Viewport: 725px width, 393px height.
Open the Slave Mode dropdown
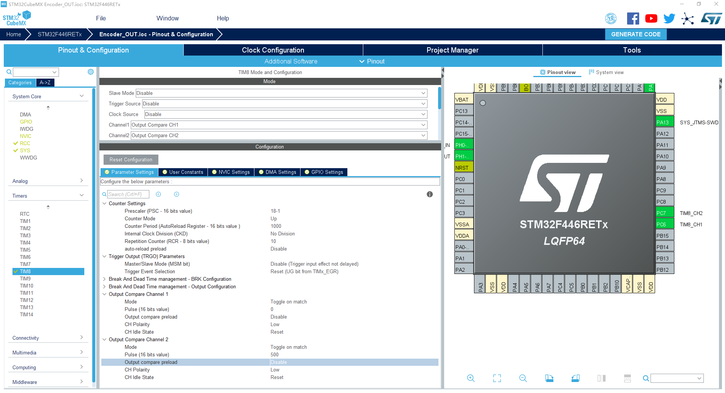click(281, 93)
